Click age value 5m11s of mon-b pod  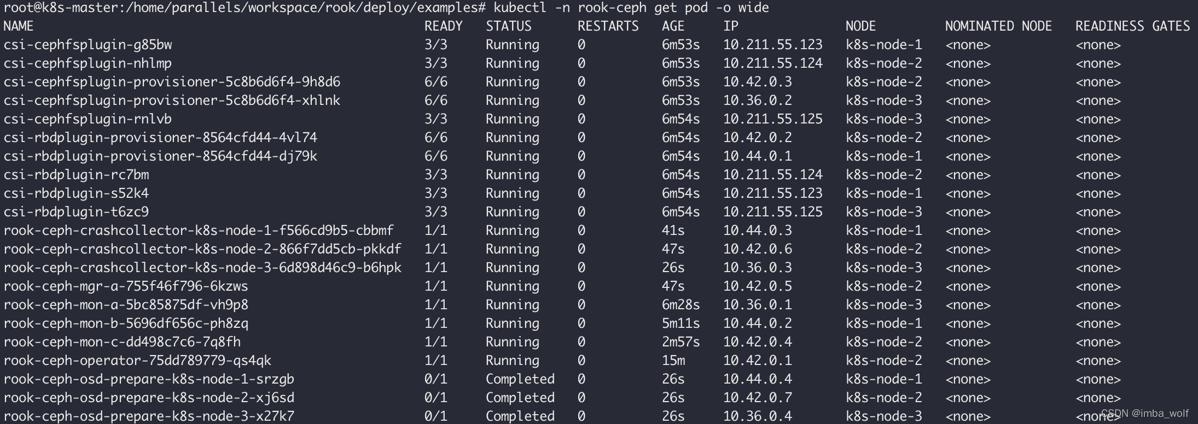tap(681, 323)
